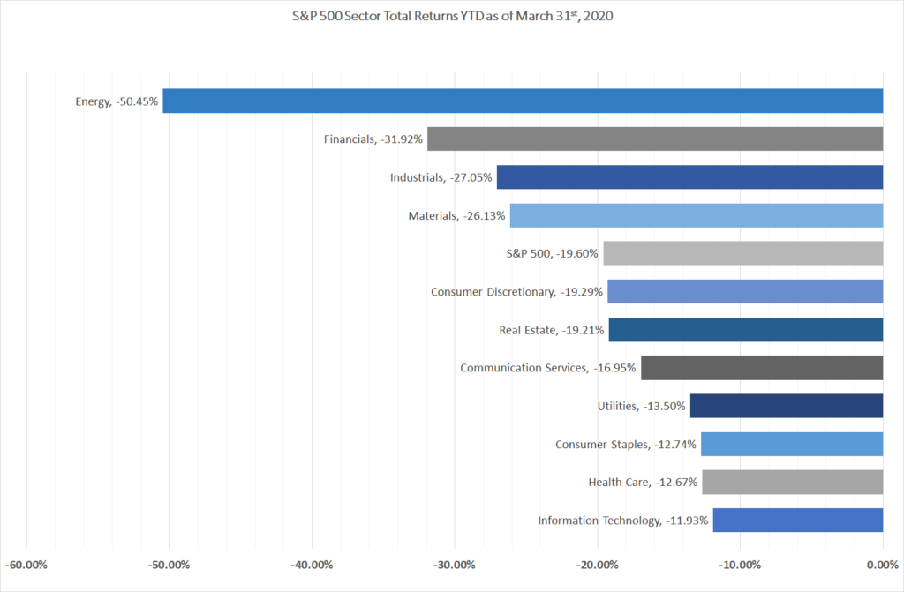Select the Energy bar in the chart
The width and height of the screenshot is (904, 592).
pos(523,101)
